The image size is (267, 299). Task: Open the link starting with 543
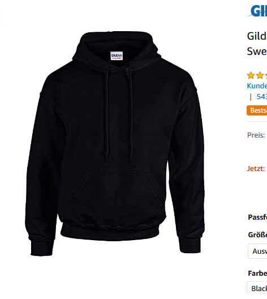262,97
